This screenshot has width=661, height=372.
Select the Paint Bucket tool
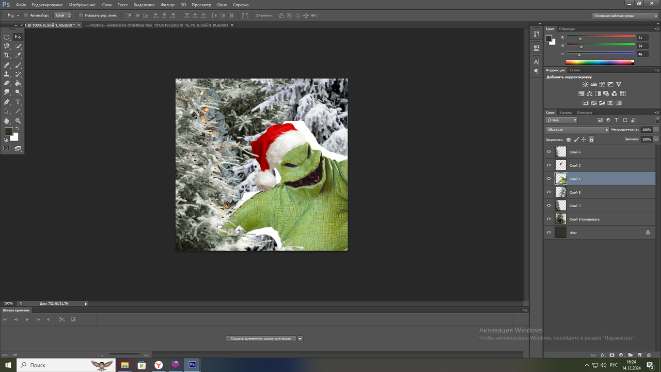[18, 83]
